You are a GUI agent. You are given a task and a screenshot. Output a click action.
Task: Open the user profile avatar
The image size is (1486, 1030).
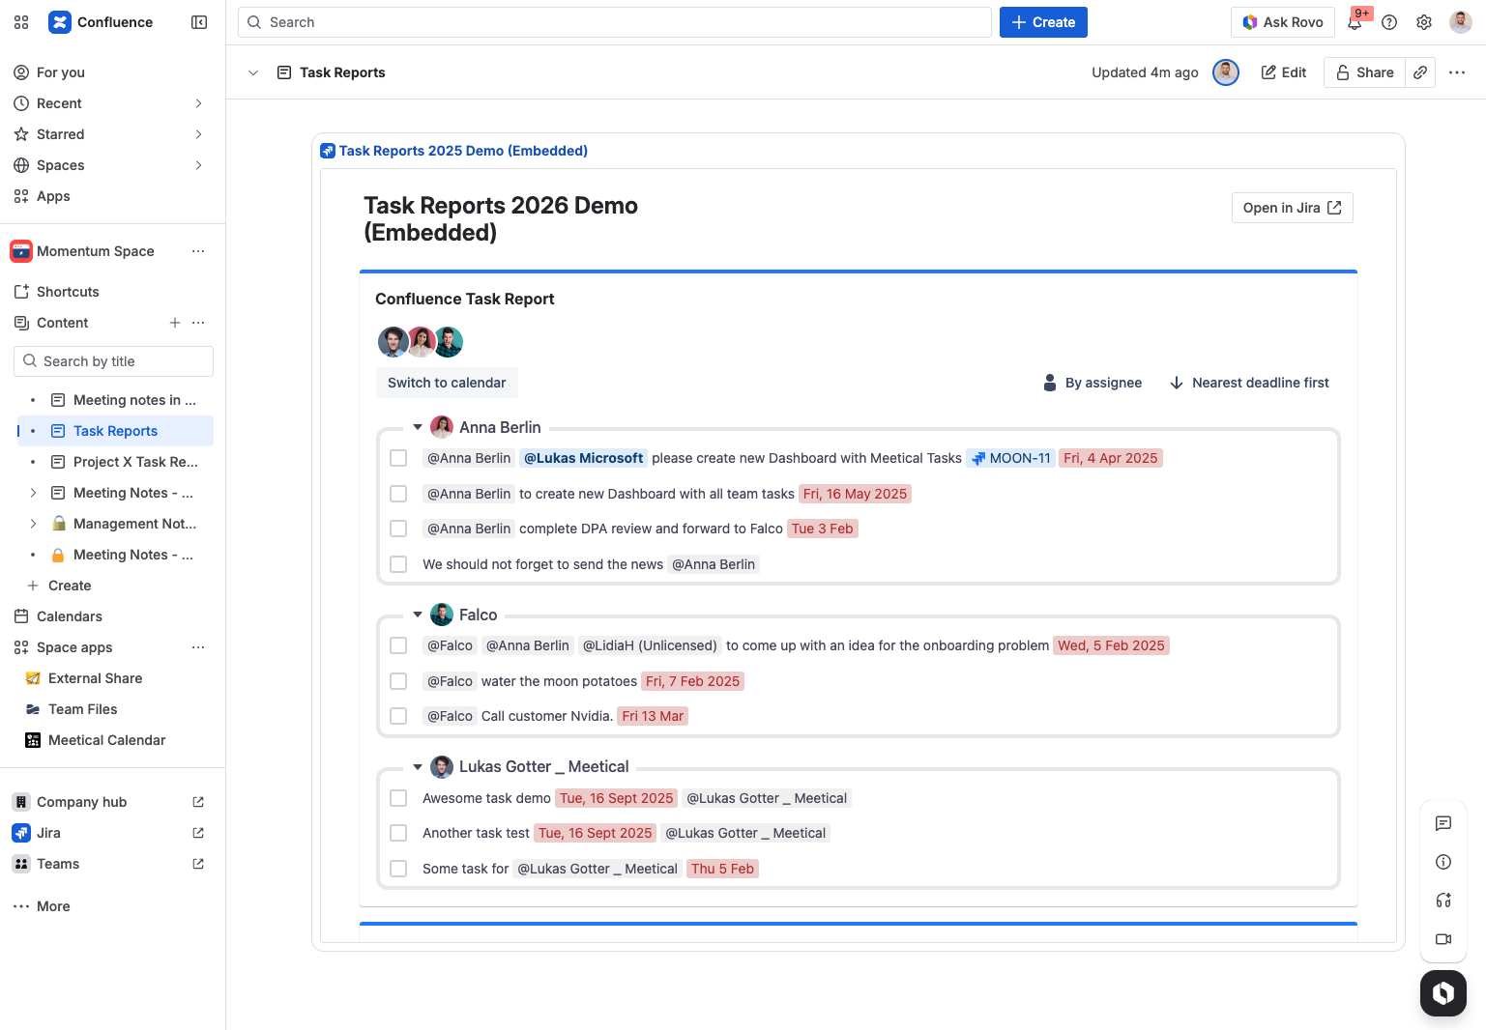1461,22
